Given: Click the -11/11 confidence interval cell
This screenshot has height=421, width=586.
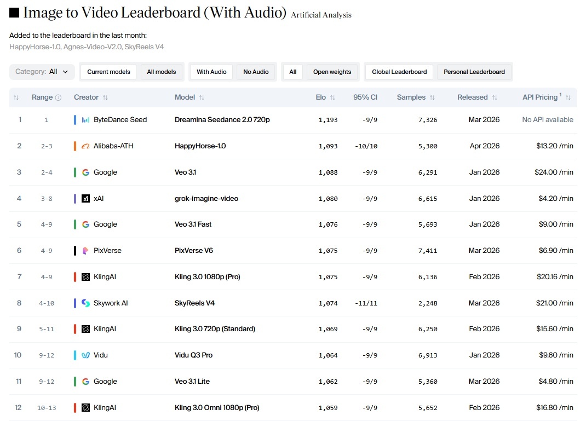Looking at the screenshot, I should [366, 303].
